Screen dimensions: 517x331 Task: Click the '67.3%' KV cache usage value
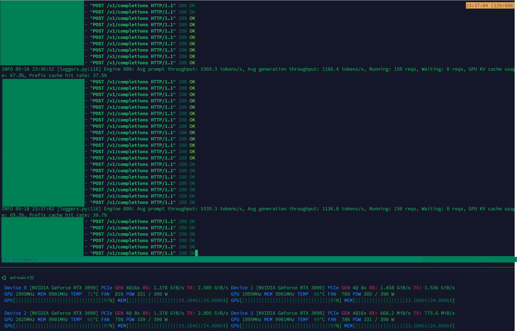point(18,75)
